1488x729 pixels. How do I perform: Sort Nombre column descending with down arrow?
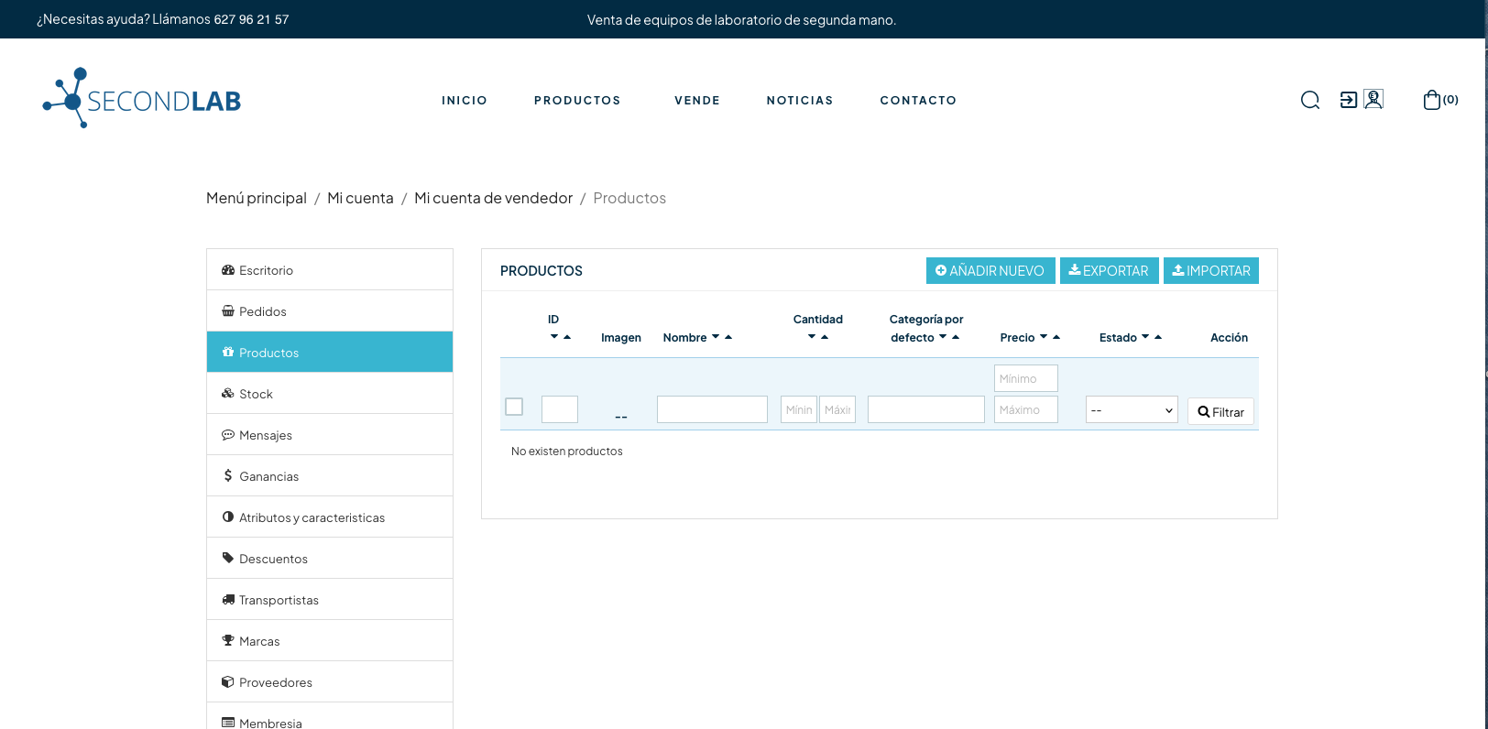716,337
